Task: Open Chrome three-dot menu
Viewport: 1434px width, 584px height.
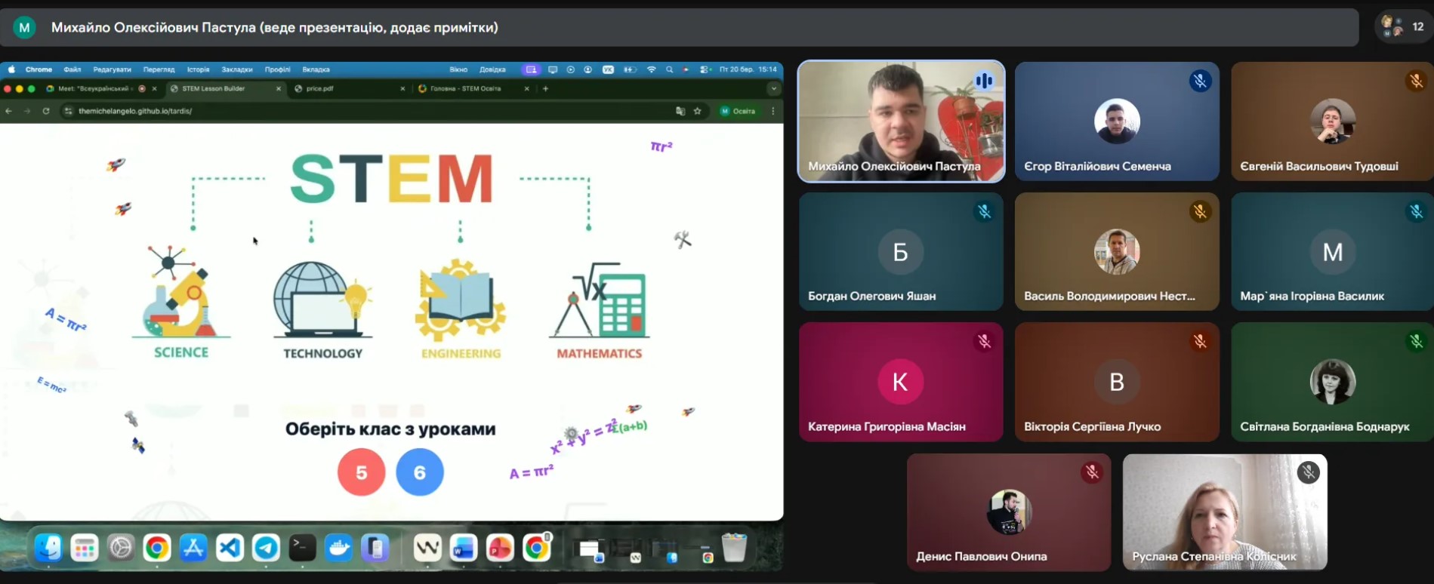Action: tap(773, 111)
